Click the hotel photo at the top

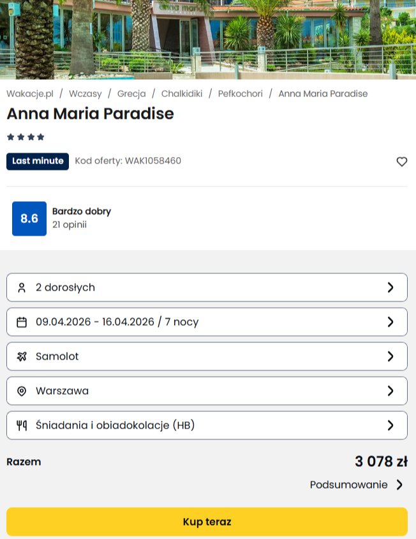[208, 38]
